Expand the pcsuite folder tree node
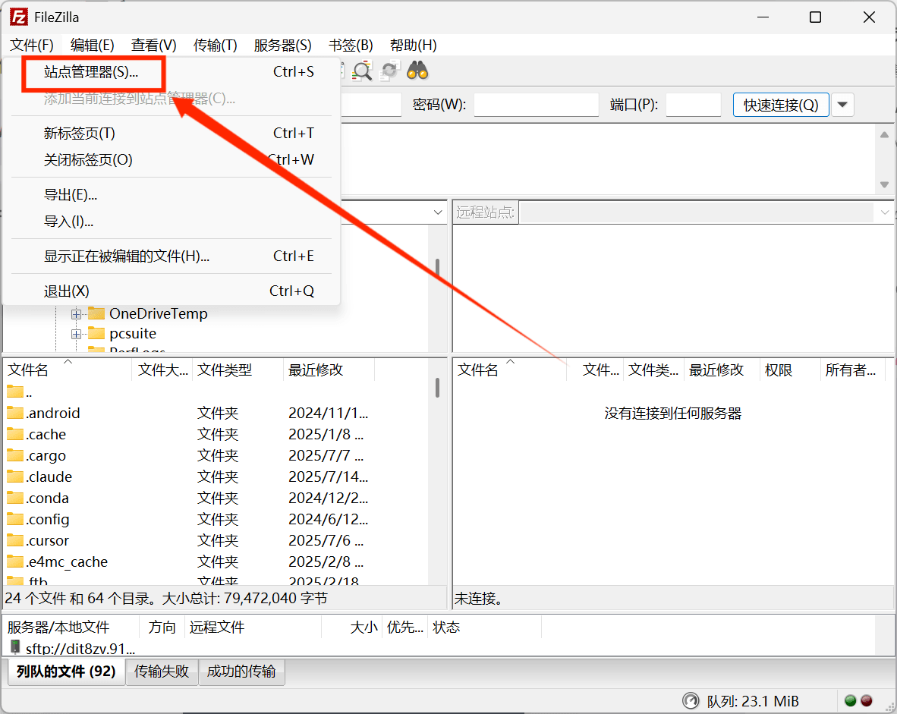Screen dimensions: 897x714 pyautogui.click(x=76, y=333)
